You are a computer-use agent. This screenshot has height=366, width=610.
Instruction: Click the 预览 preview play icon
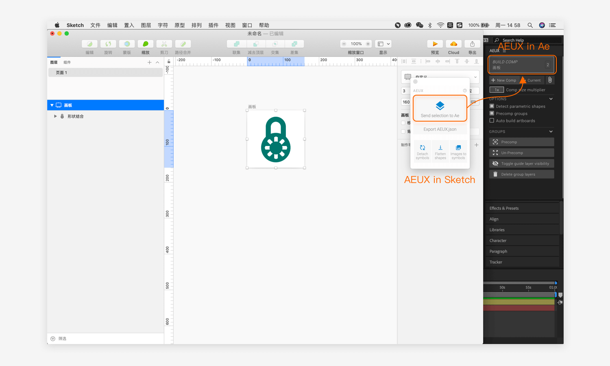pos(435,44)
